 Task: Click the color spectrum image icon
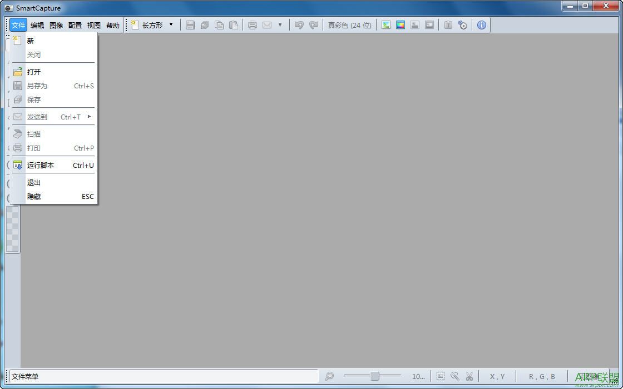click(x=400, y=25)
